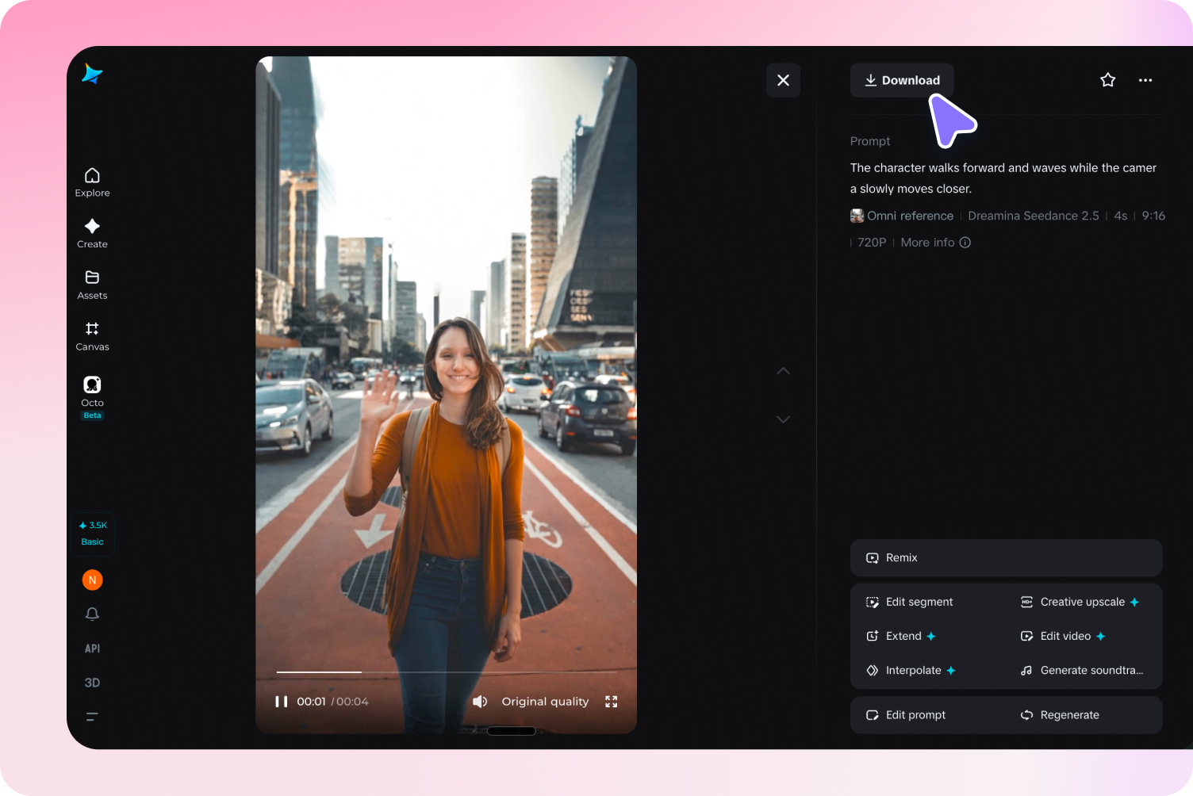
Task: Click the 00:01 current time readout
Action: pyautogui.click(x=311, y=702)
